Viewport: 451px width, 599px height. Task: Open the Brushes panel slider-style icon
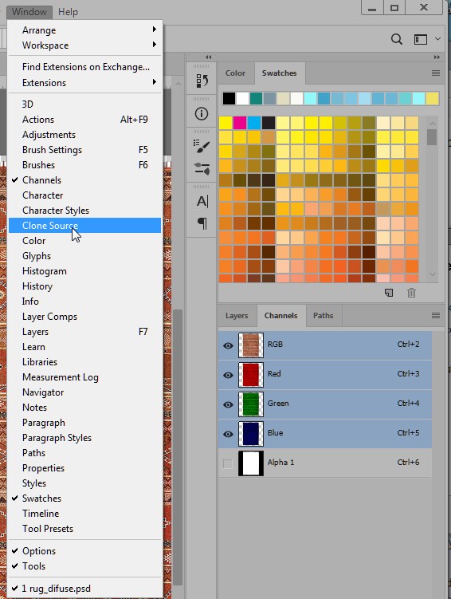click(x=202, y=168)
